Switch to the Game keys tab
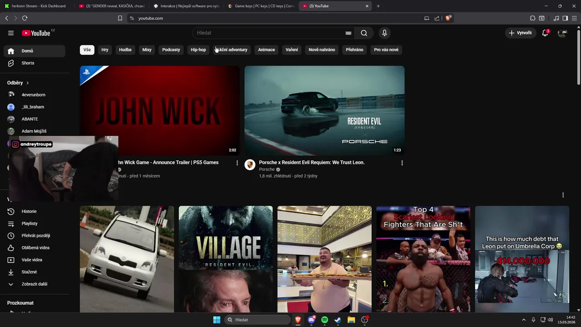 (x=261, y=6)
